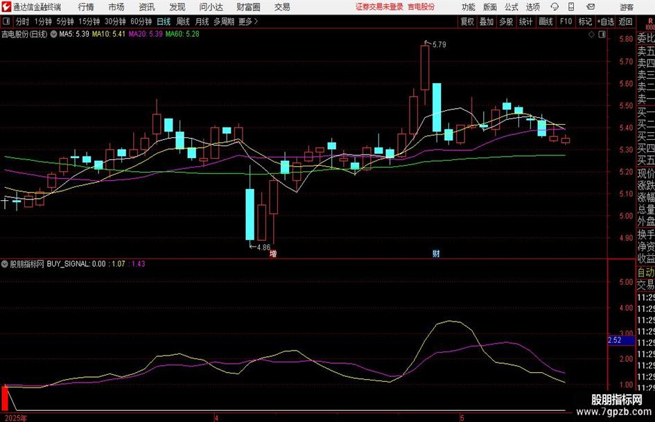Switch to the 30分钟 period tab
Image resolution: width=655 pixels, height=422 pixels.
[x=115, y=21]
